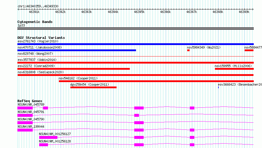Click the nsv829748 (Wong2007) label
The width and height of the screenshot is (262, 148).
point(35,54)
